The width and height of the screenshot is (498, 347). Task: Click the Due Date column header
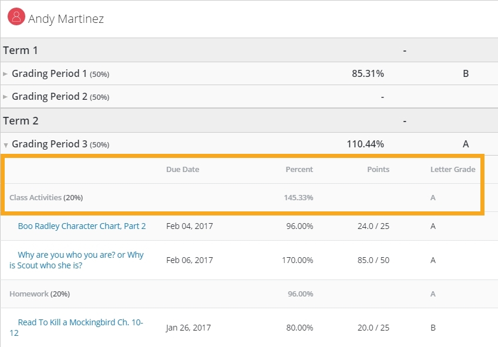click(x=183, y=170)
